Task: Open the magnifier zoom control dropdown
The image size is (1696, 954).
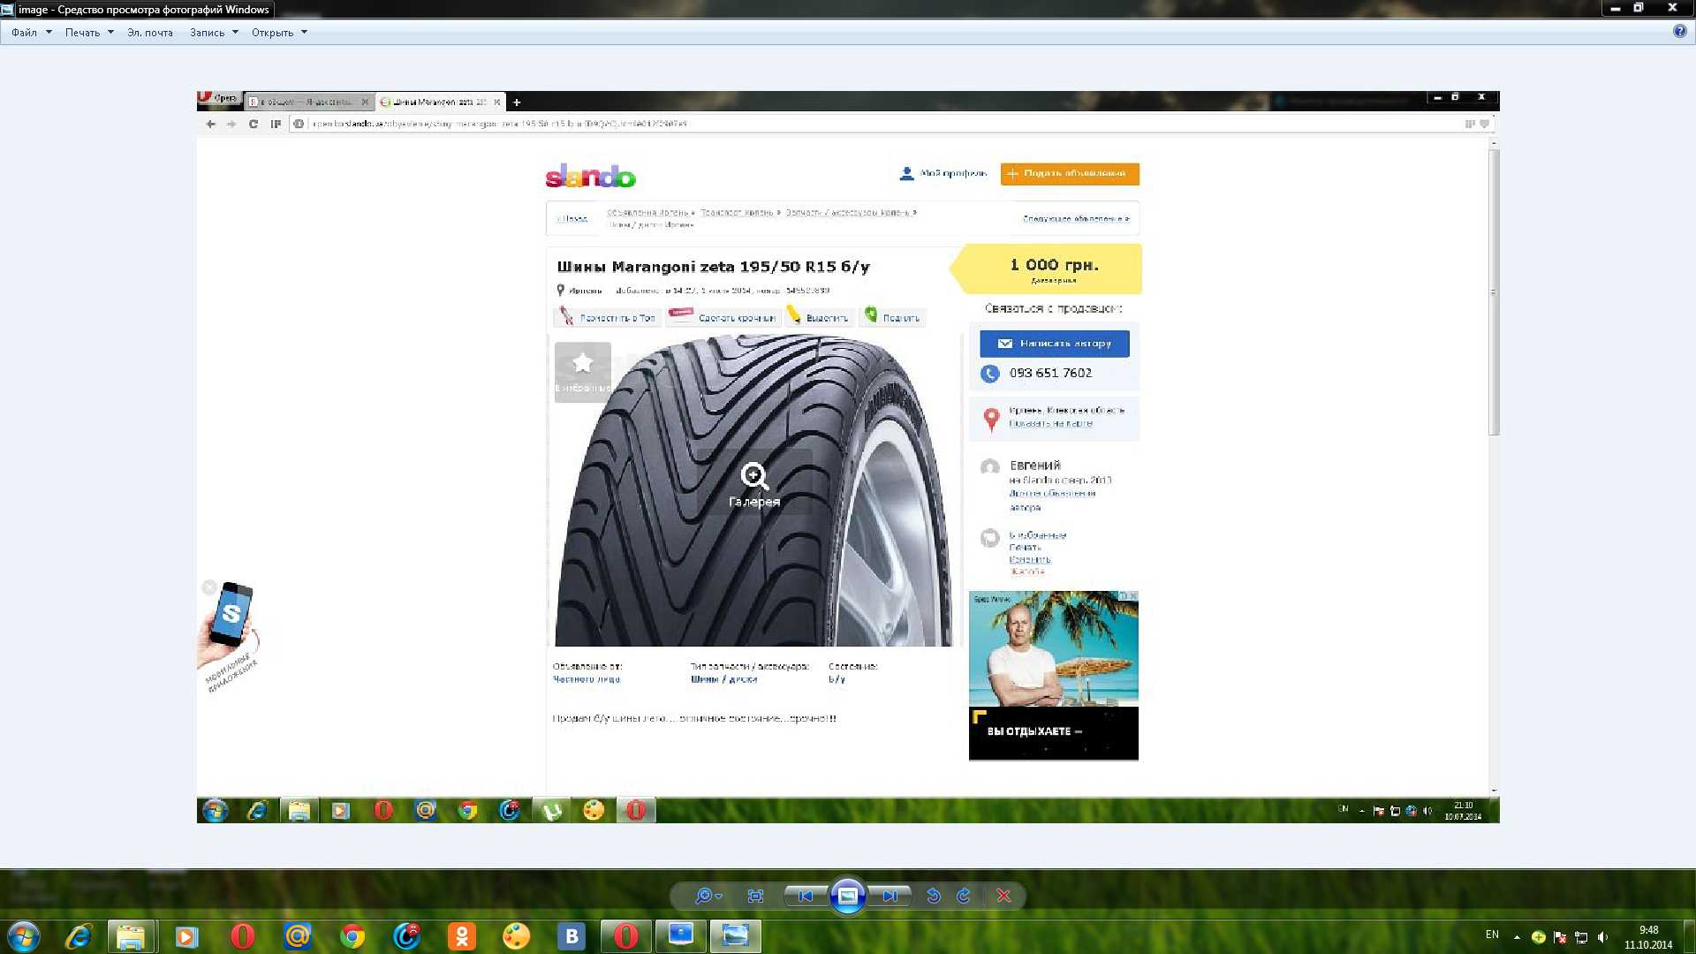Action: tap(708, 896)
